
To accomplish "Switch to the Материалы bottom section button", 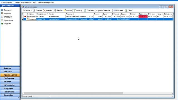I will pos(10,85).
